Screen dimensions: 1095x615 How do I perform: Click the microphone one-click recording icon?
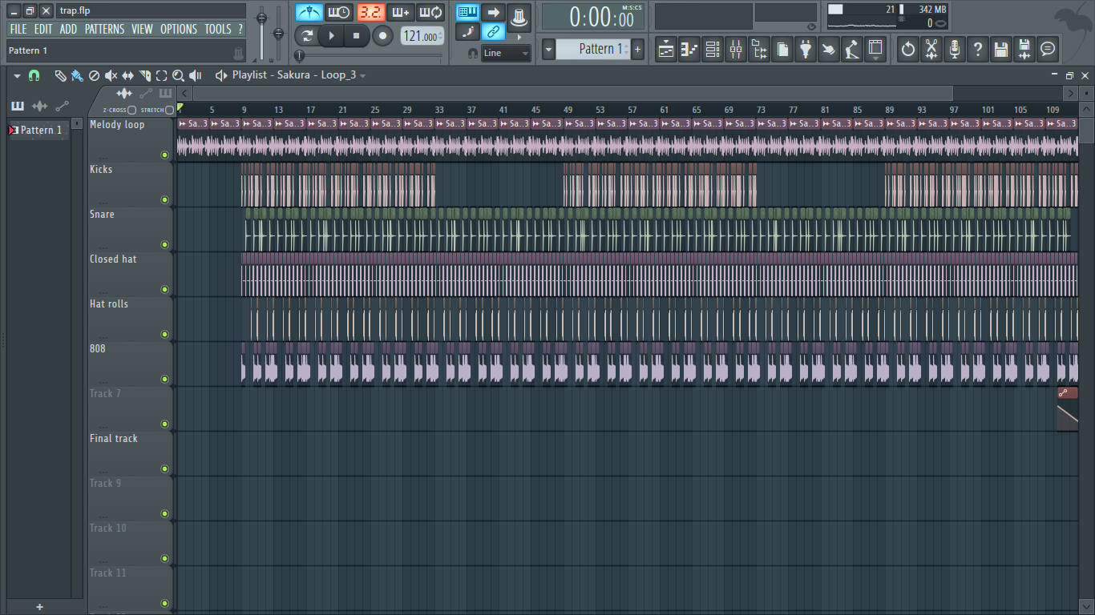954,49
